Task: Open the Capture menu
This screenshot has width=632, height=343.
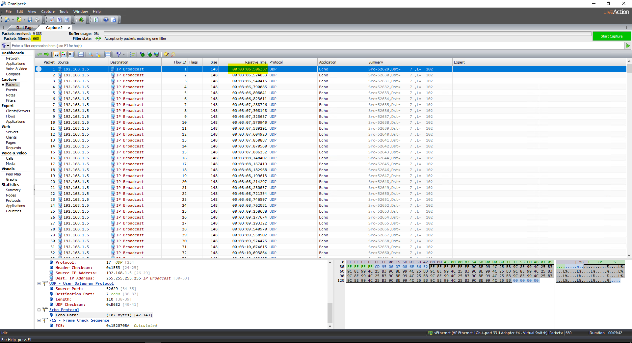Action: [48, 12]
